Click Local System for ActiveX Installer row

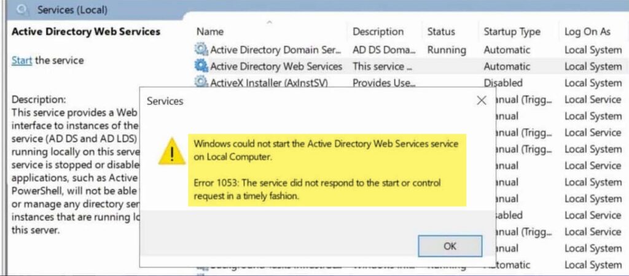pyautogui.click(x=593, y=83)
